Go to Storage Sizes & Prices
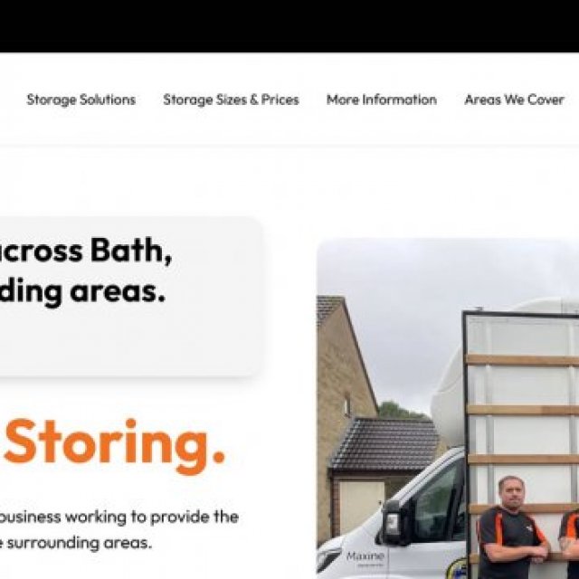 tap(231, 100)
